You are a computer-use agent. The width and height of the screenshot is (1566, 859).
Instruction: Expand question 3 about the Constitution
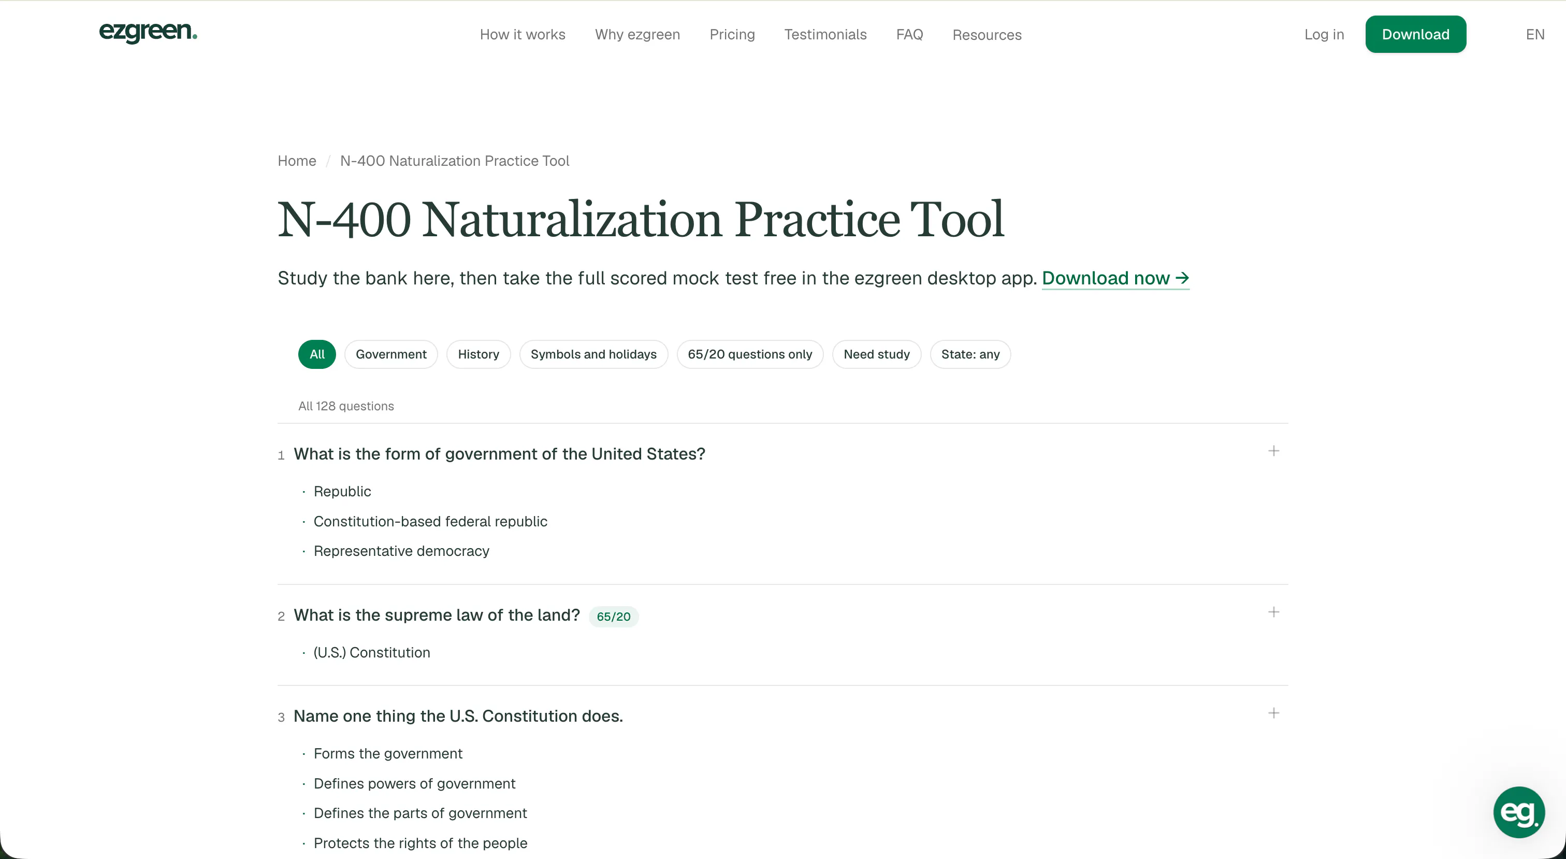1273,713
